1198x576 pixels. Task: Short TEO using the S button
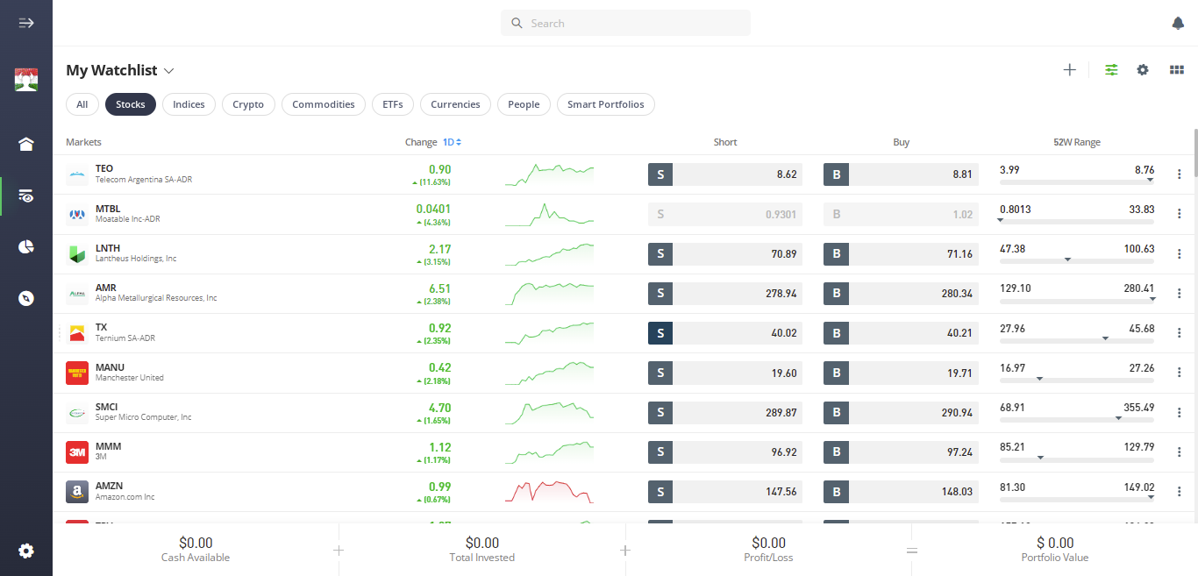click(x=660, y=174)
